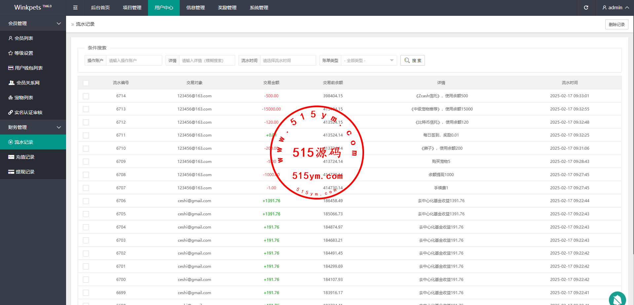Screen dimensions: 634x305
Task: Switch to 奖励管理 top menu
Action: (227, 8)
